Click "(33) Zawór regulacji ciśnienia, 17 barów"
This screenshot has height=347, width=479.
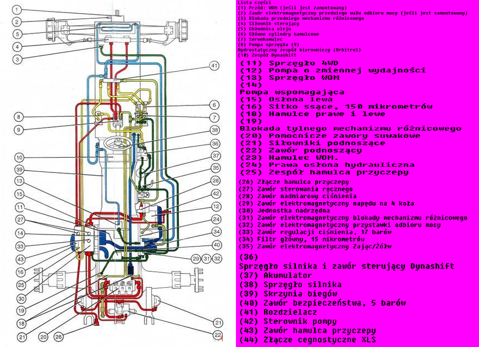315,232
